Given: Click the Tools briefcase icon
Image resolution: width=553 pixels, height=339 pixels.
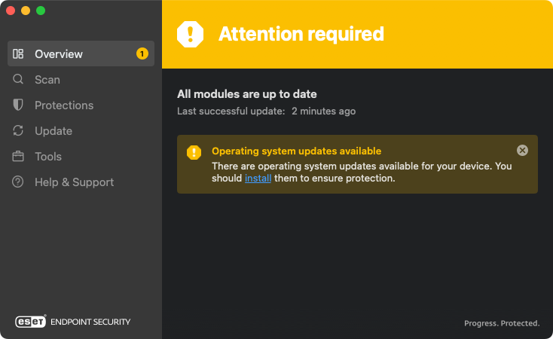Looking at the screenshot, I should [18, 157].
